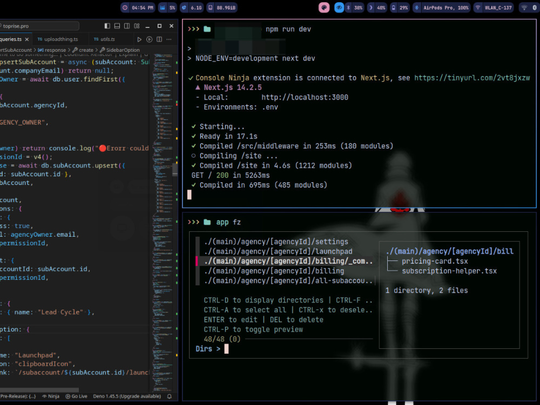
Task: Select the queries.ts tab
Action: [x=11, y=39]
